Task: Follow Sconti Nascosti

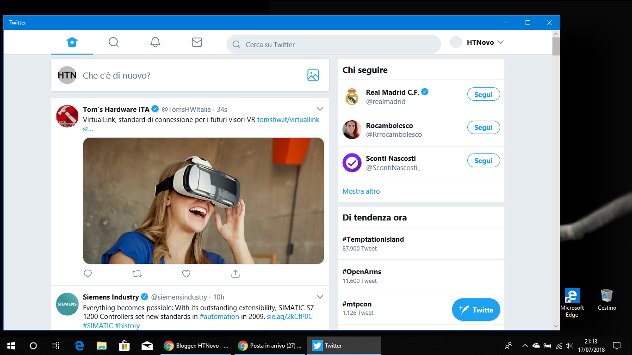Action: pyautogui.click(x=483, y=161)
